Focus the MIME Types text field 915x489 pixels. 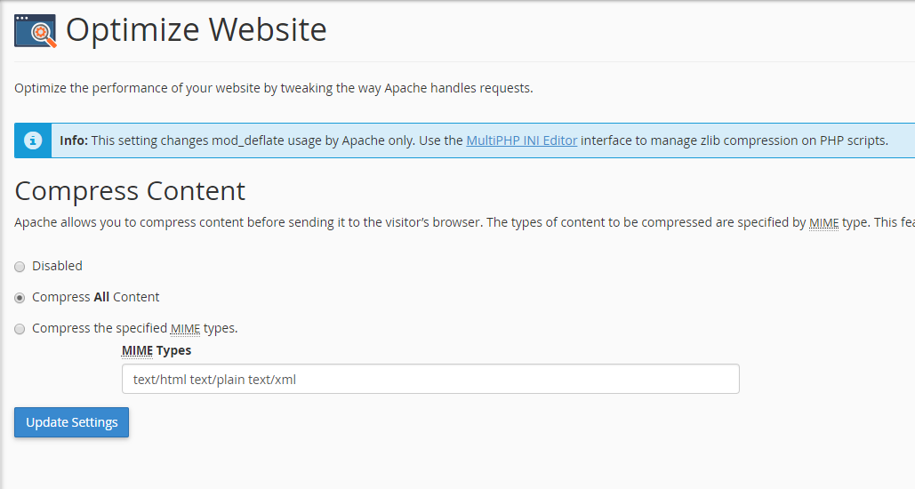coord(430,380)
